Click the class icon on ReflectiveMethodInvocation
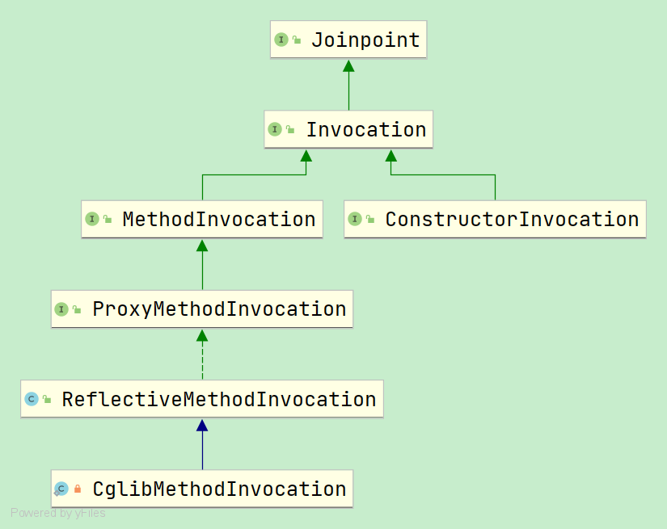The image size is (667, 529). click(x=32, y=399)
